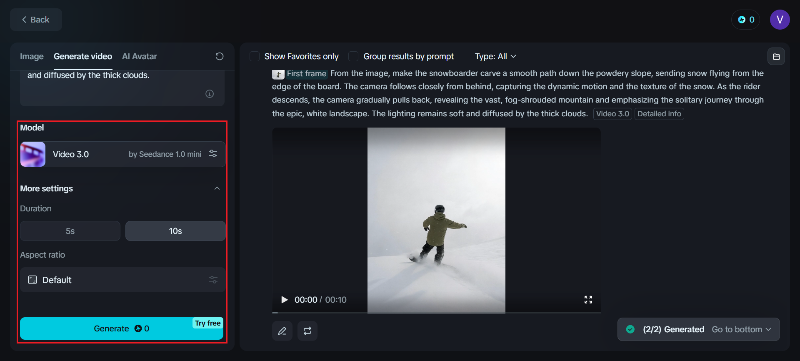Open the Video 3.0 model selector
The image size is (800, 361).
(x=122, y=154)
